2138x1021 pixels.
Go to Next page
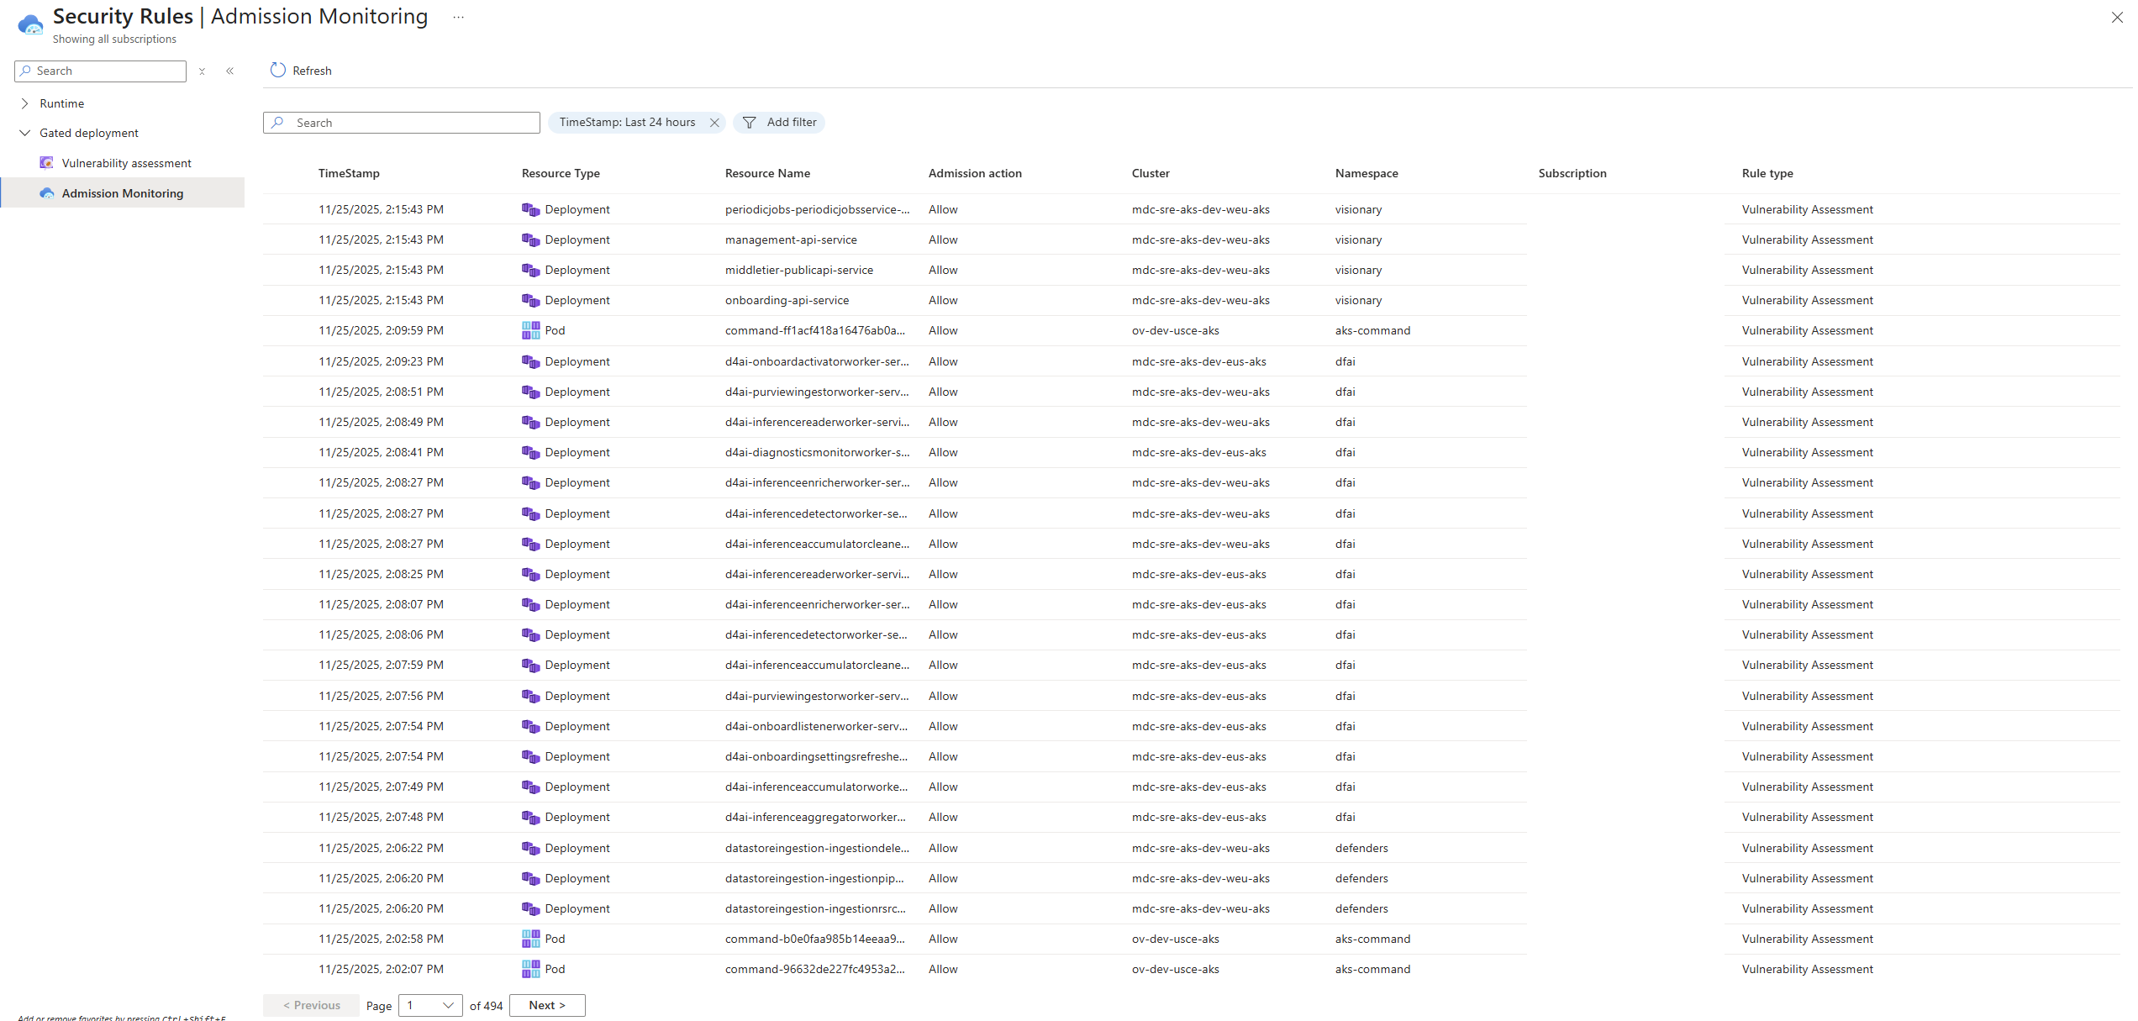[547, 1006]
